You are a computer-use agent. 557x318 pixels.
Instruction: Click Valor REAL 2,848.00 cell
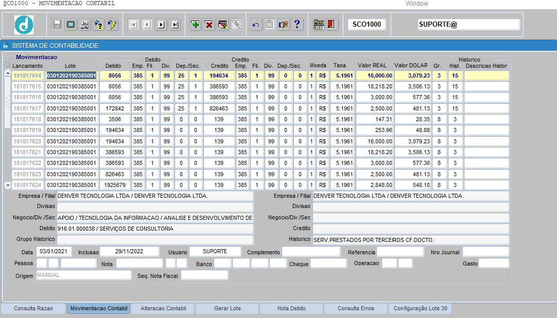(x=375, y=185)
